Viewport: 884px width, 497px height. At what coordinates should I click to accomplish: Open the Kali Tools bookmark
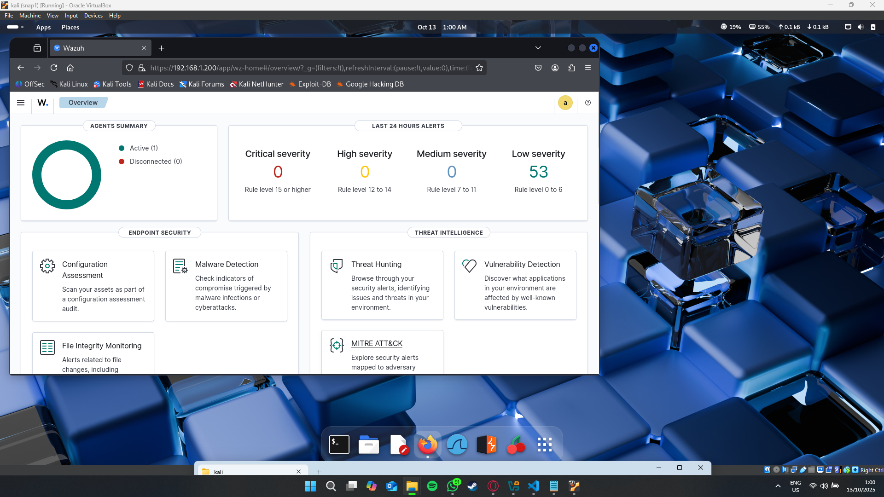112,84
